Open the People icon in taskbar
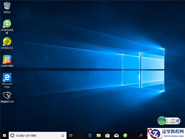 [141, 135]
